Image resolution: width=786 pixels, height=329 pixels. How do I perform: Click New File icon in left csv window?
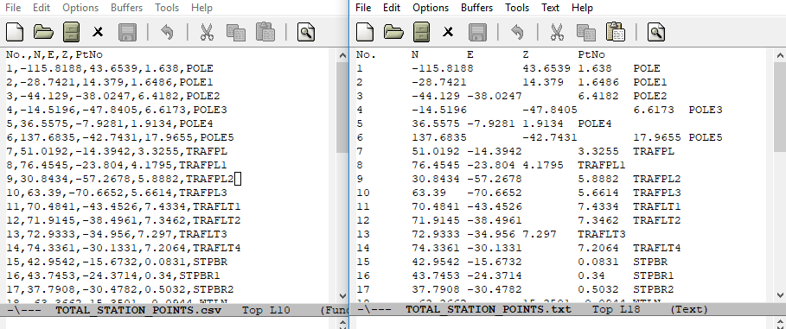coord(15,32)
